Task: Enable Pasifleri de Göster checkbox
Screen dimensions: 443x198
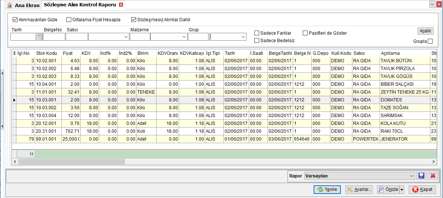Action: (x=305, y=33)
